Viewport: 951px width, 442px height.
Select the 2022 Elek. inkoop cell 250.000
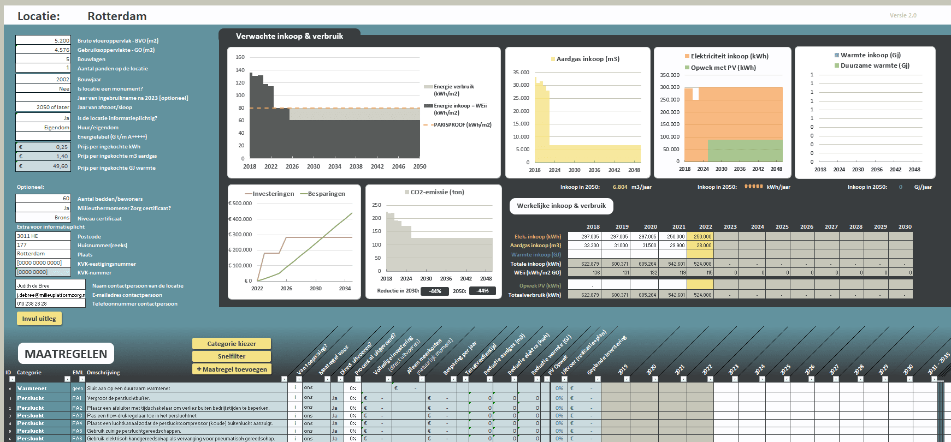tap(700, 236)
